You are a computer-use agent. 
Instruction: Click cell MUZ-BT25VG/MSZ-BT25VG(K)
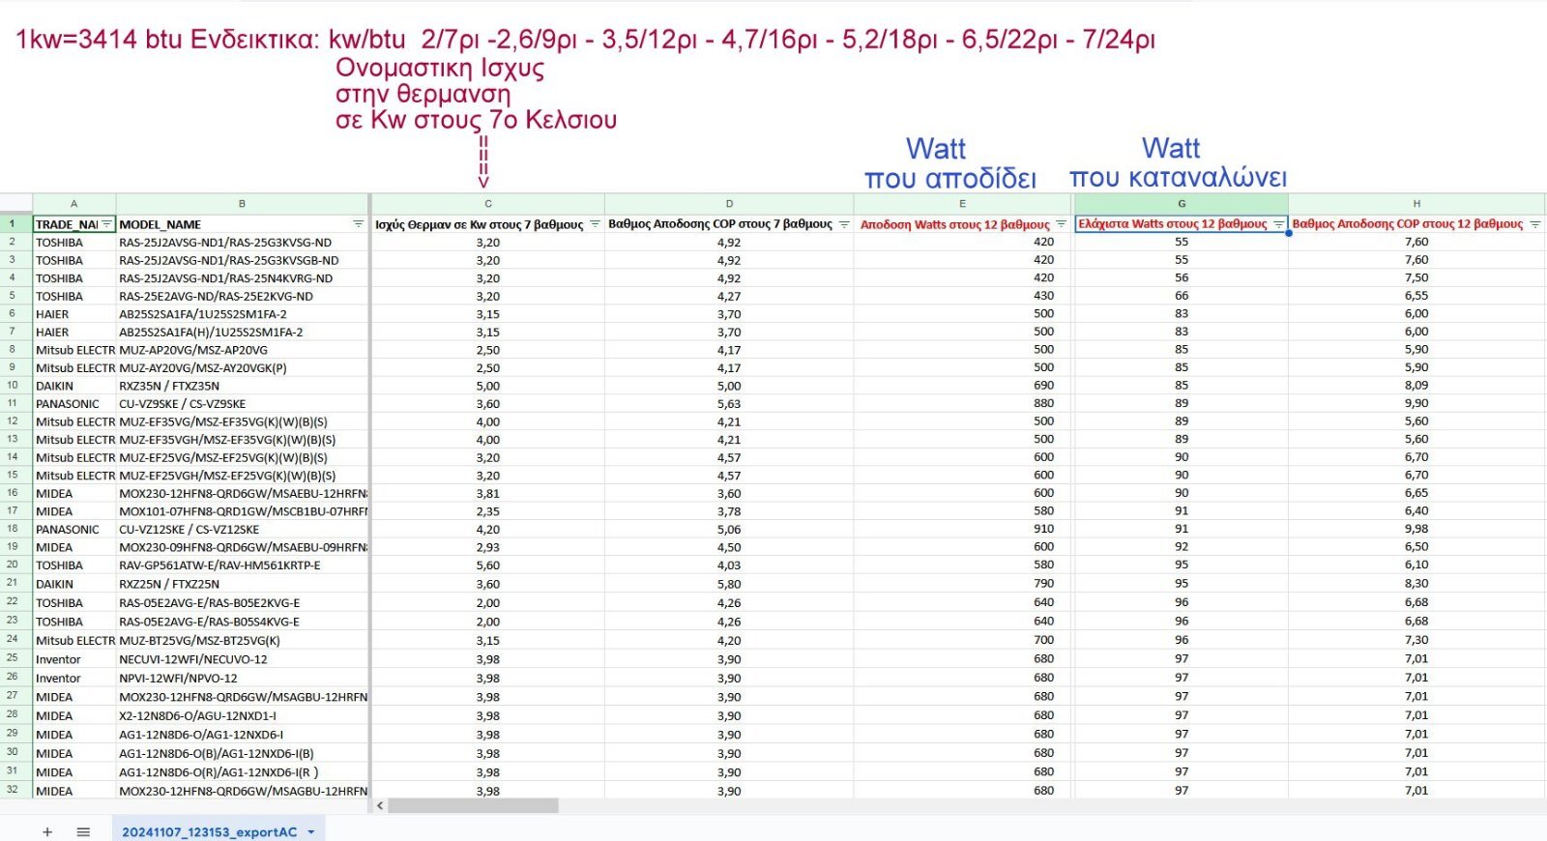click(242, 640)
